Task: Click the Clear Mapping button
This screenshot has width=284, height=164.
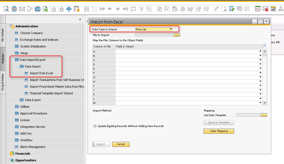Action: tap(219, 131)
